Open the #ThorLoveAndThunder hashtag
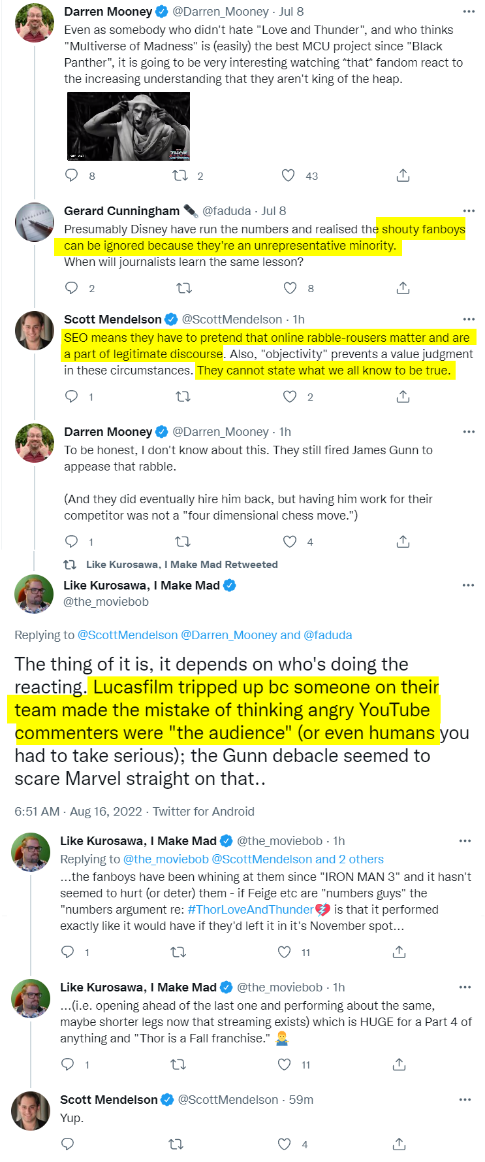 coord(251,909)
